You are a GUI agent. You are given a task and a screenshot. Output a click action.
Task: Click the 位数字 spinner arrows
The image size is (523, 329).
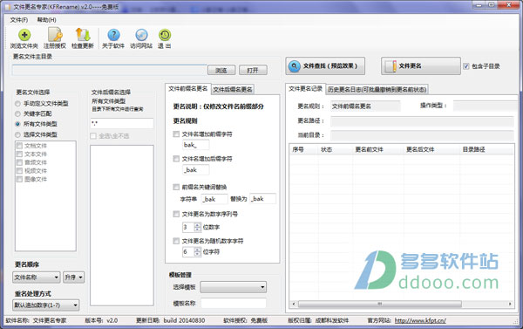tap(198, 227)
